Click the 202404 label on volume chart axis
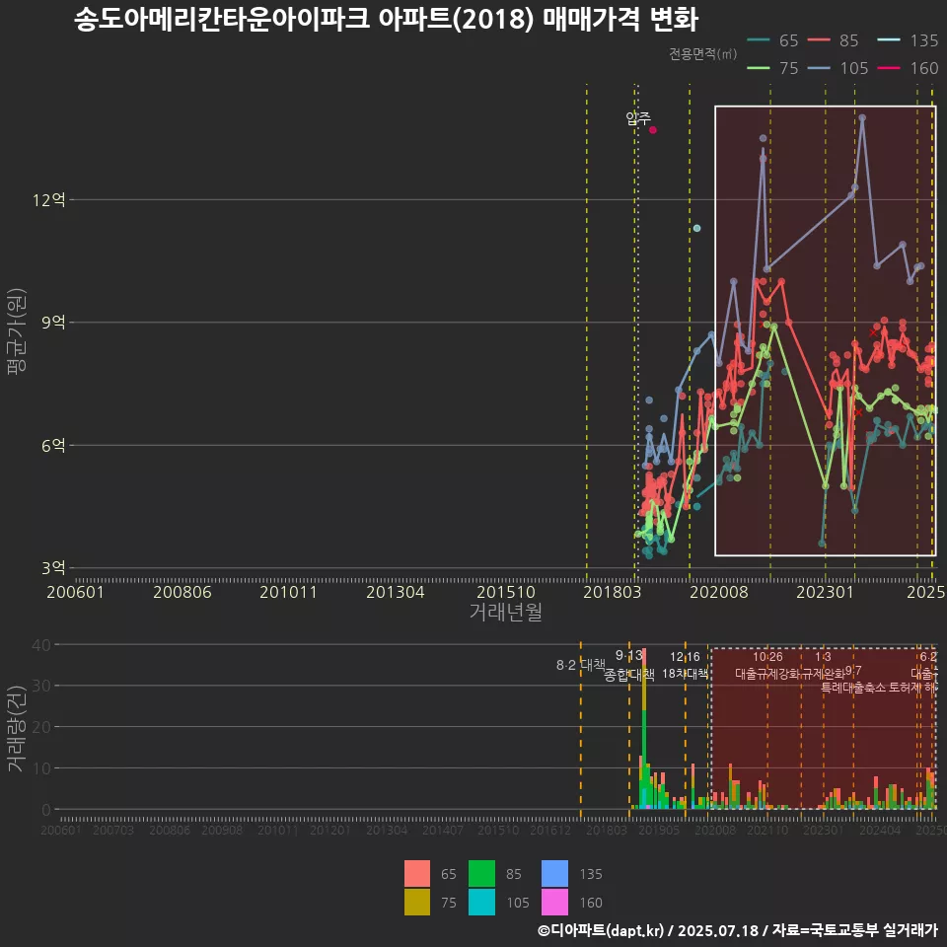Viewport: 947px width, 947px height. 880,831
